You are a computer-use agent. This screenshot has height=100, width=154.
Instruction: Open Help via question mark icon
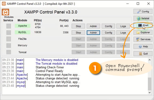pos(143,46)
